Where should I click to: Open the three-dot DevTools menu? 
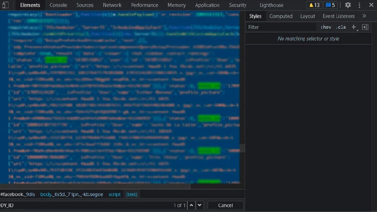(359, 5)
